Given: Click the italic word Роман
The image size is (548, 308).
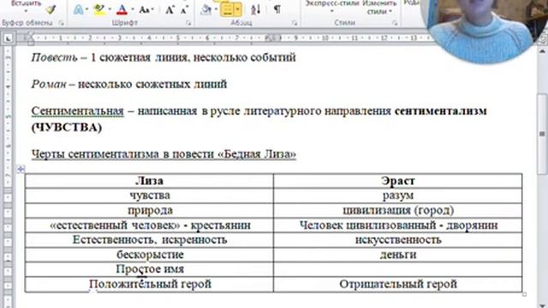Looking at the screenshot, I should tap(49, 84).
